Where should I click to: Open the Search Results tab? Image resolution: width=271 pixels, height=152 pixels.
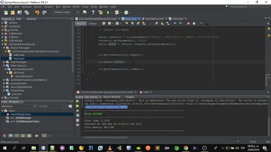tap(112, 97)
